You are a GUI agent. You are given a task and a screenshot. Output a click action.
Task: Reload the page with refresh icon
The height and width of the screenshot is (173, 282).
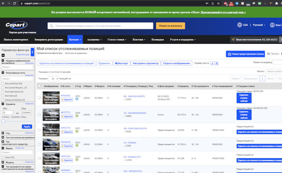coord(15,3)
